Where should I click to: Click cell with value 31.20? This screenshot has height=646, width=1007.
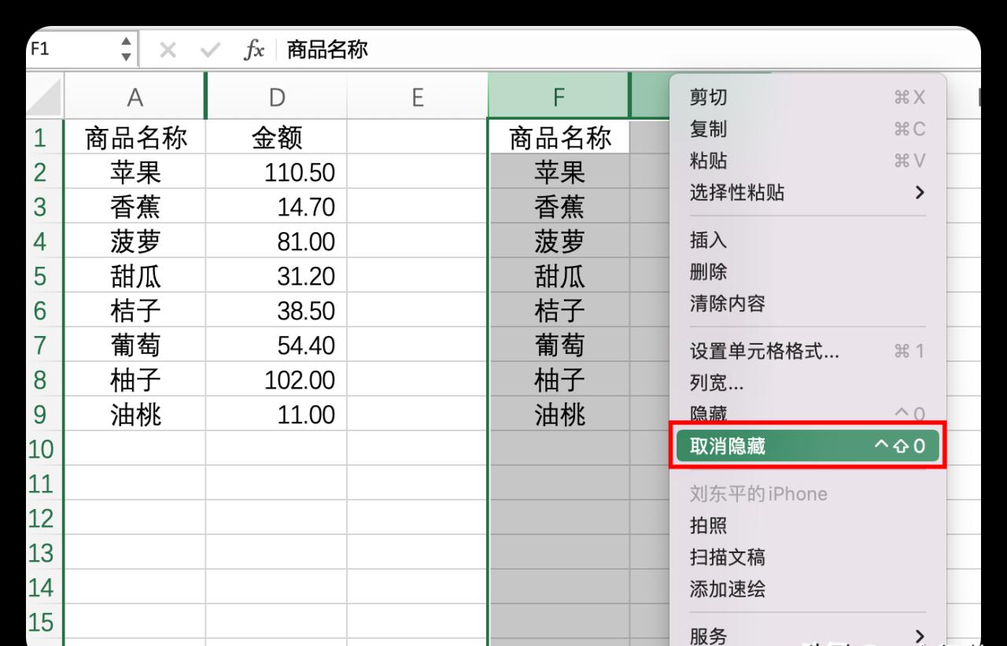pyautogui.click(x=276, y=276)
